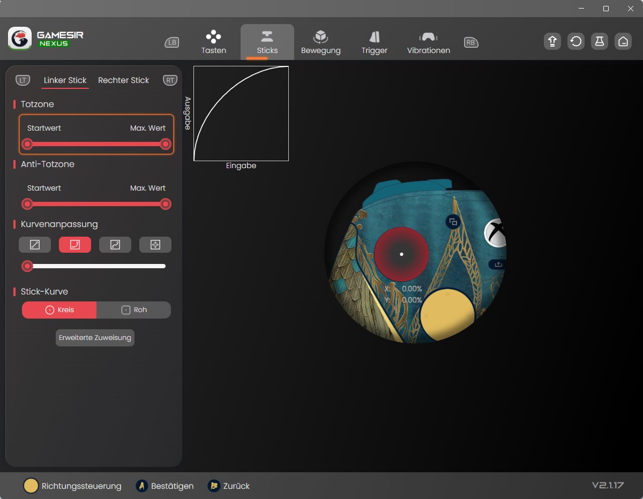Choose Kreis stick curve mode
This screenshot has width=643, height=499.
[x=59, y=310]
